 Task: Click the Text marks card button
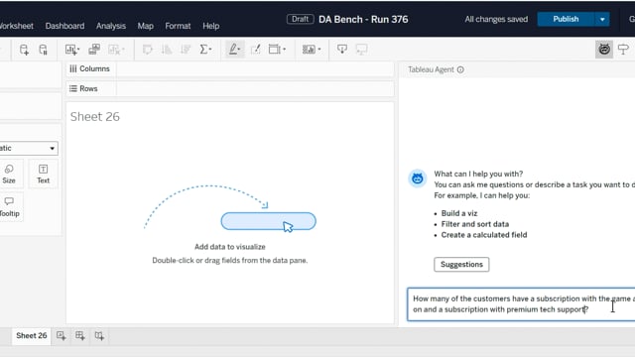tap(43, 175)
